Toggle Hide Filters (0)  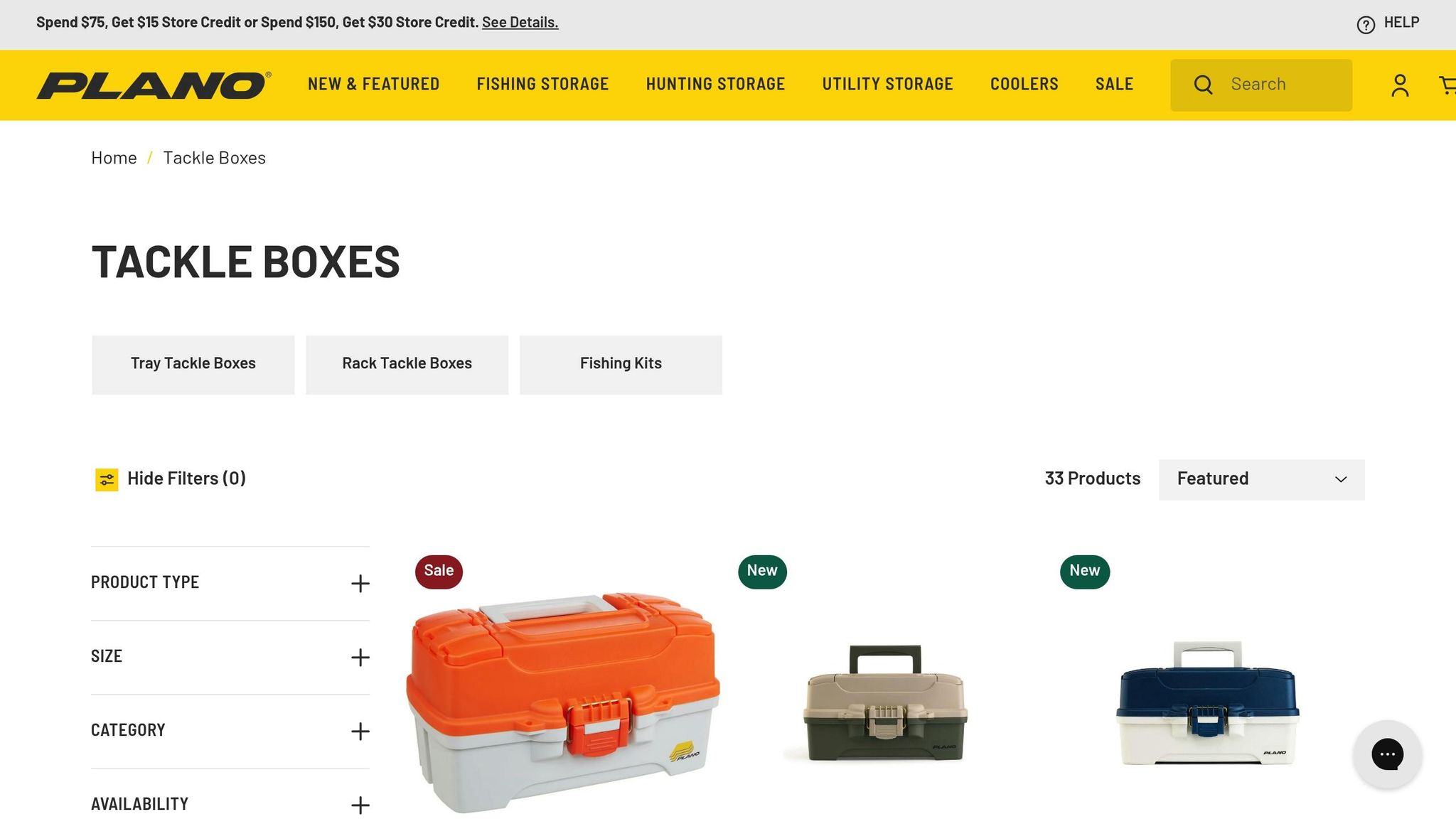pos(171,479)
